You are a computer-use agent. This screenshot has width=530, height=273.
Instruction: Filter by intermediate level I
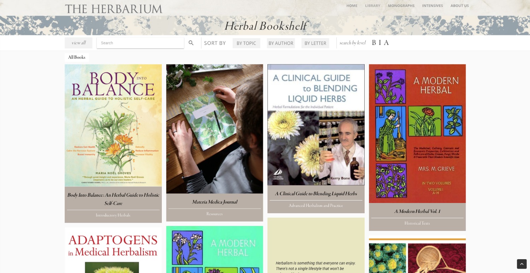(380, 43)
